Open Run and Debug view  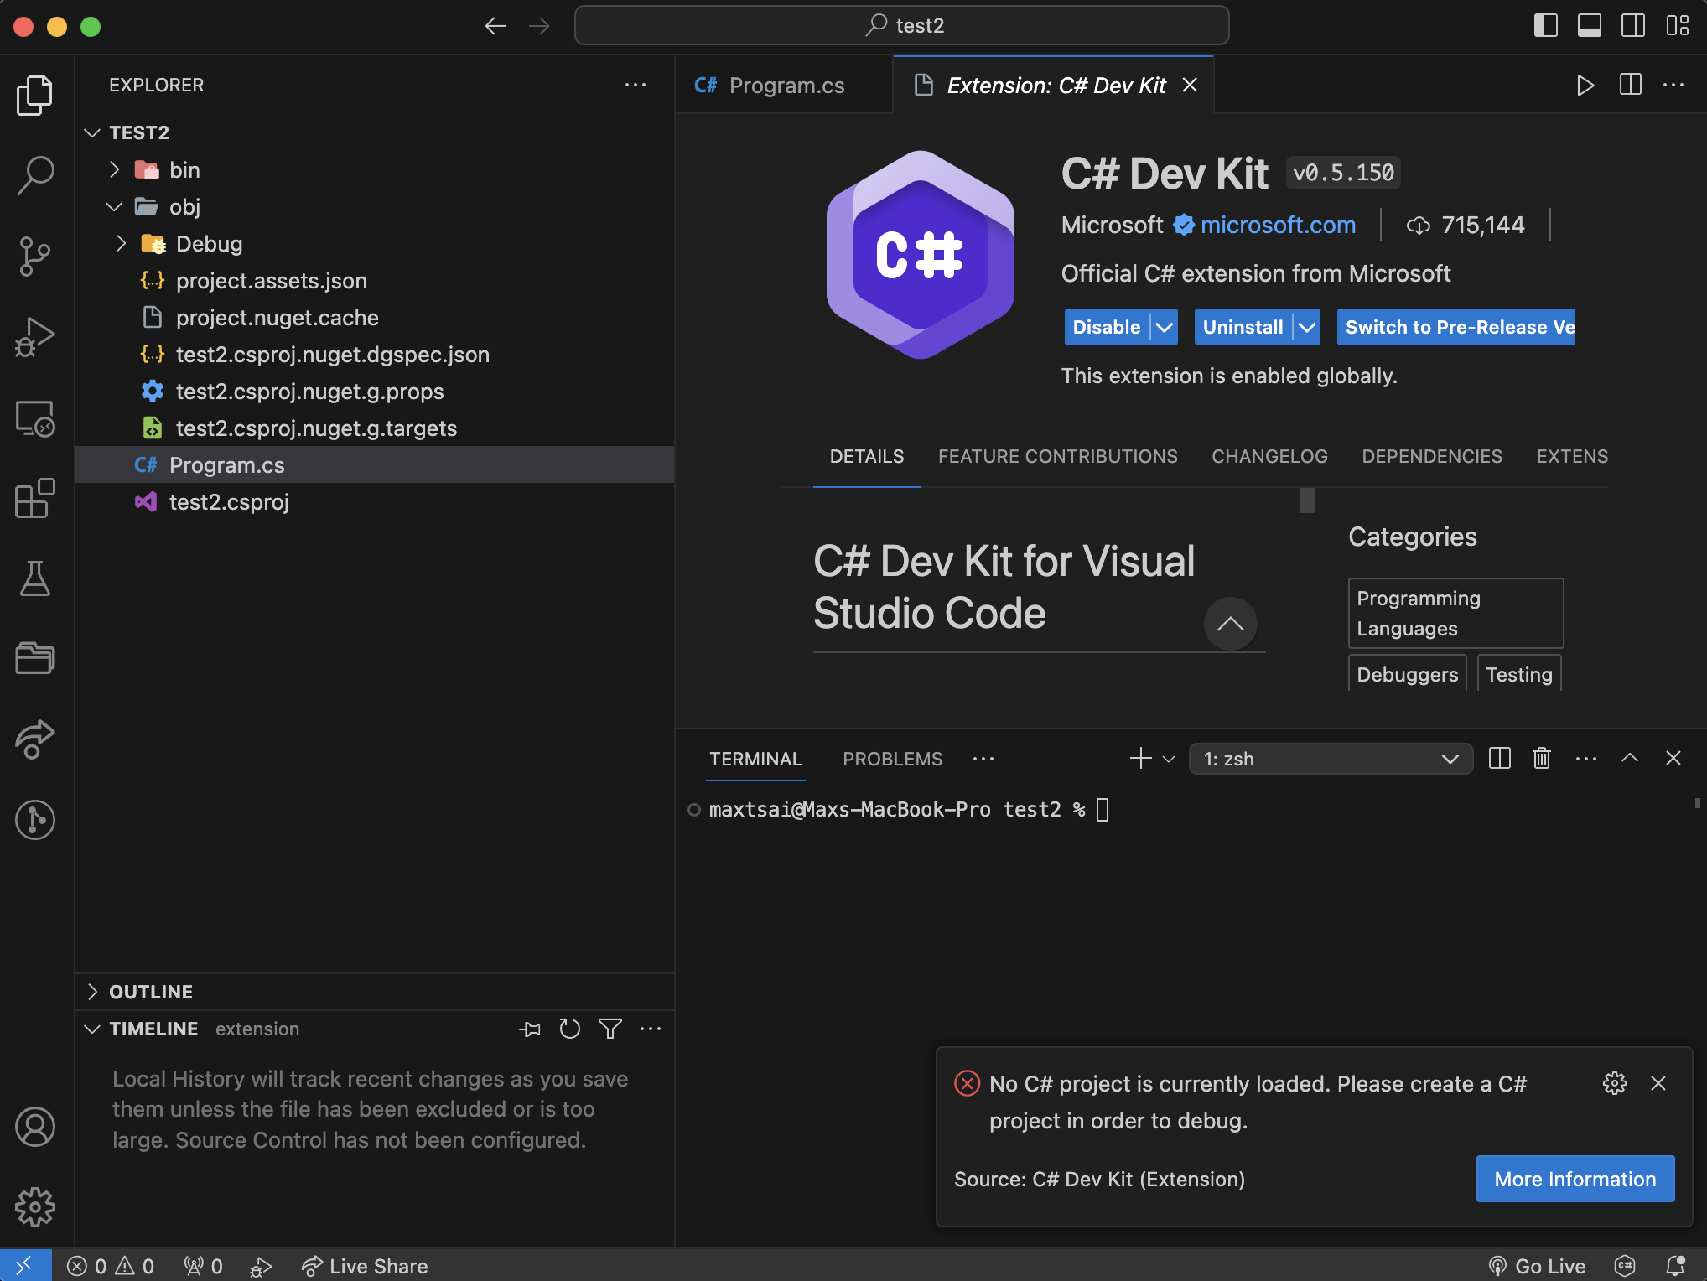coord(34,337)
